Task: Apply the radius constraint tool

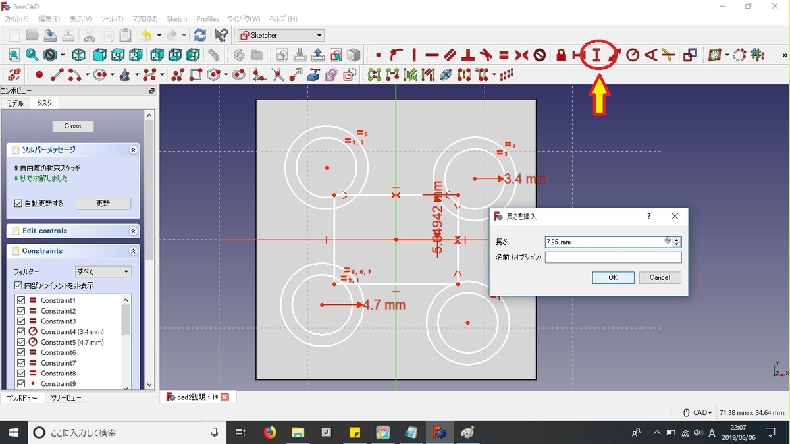Action: pos(633,55)
